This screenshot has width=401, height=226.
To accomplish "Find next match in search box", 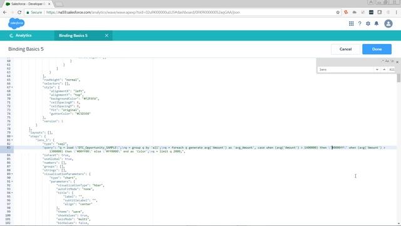I will tap(377, 70).
